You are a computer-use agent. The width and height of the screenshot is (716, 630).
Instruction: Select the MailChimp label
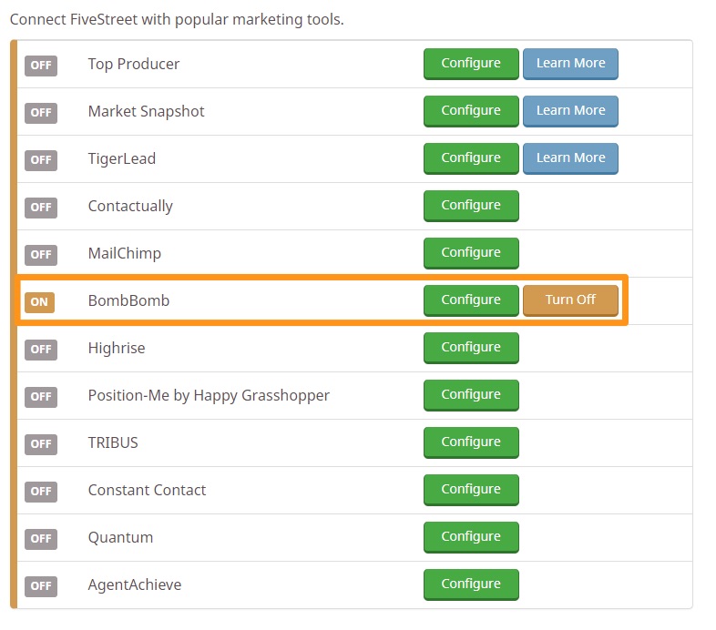(x=125, y=254)
